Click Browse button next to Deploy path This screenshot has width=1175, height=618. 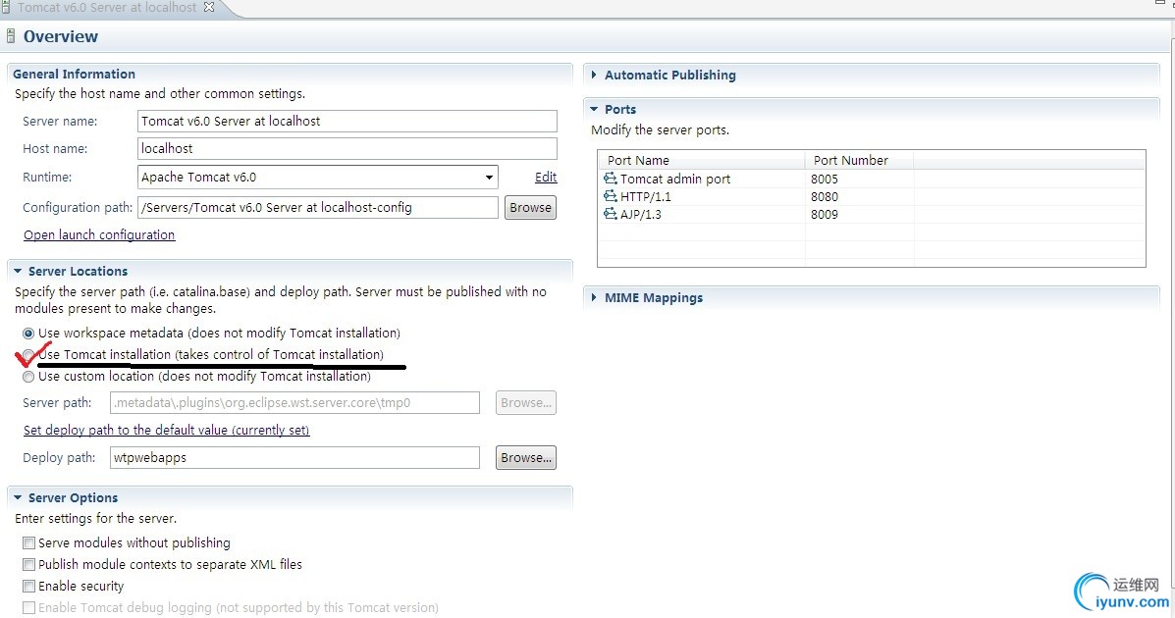526,458
